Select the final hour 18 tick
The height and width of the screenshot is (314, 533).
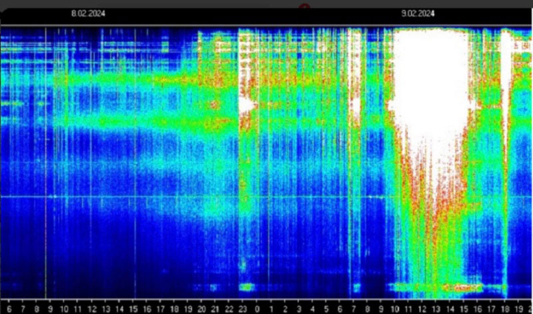(506, 309)
